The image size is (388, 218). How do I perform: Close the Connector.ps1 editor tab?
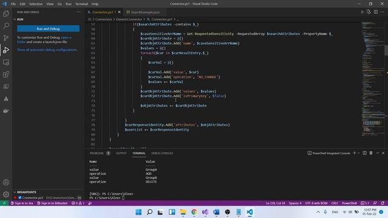click(x=119, y=12)
